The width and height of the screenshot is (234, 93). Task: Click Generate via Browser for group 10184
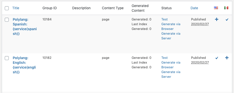171,26
